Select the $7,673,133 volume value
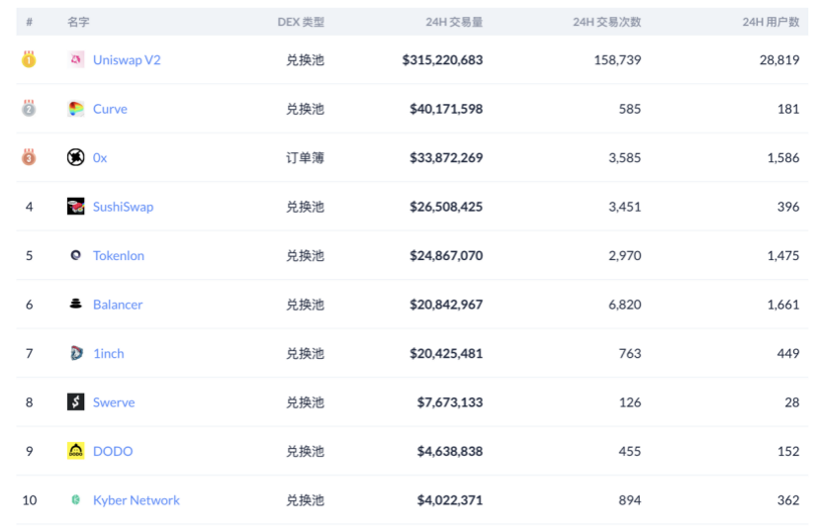The height and width of the screenshot is (530, 823). tap(450, 402)
